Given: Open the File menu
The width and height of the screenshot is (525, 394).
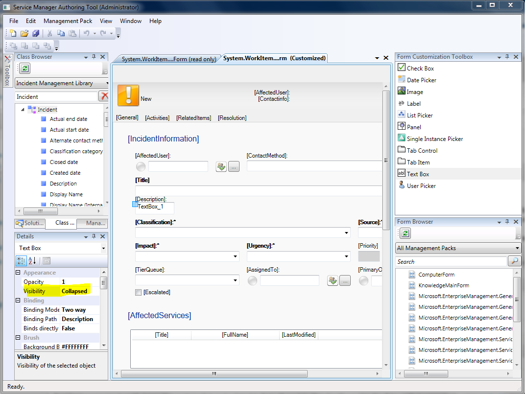Looking at the screenshot, I should [14, 21].
